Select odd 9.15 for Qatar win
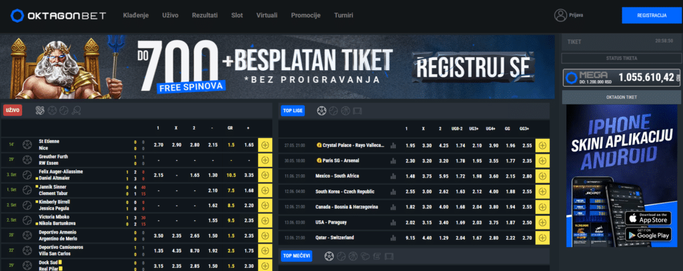Viewport: 683px width, 271px height. coord(410,238)
